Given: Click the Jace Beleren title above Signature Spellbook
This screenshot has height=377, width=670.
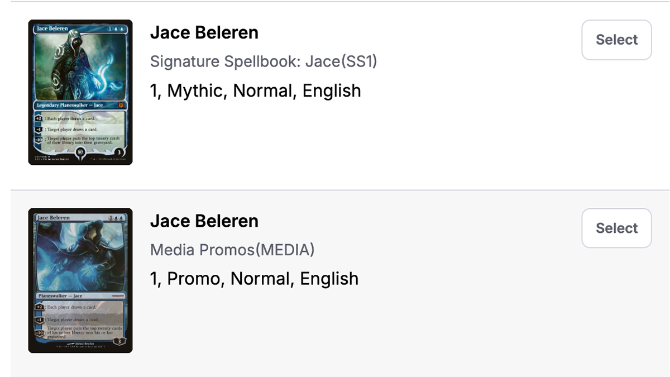Looking at the screenshot, I should click(x=204, y=33).
